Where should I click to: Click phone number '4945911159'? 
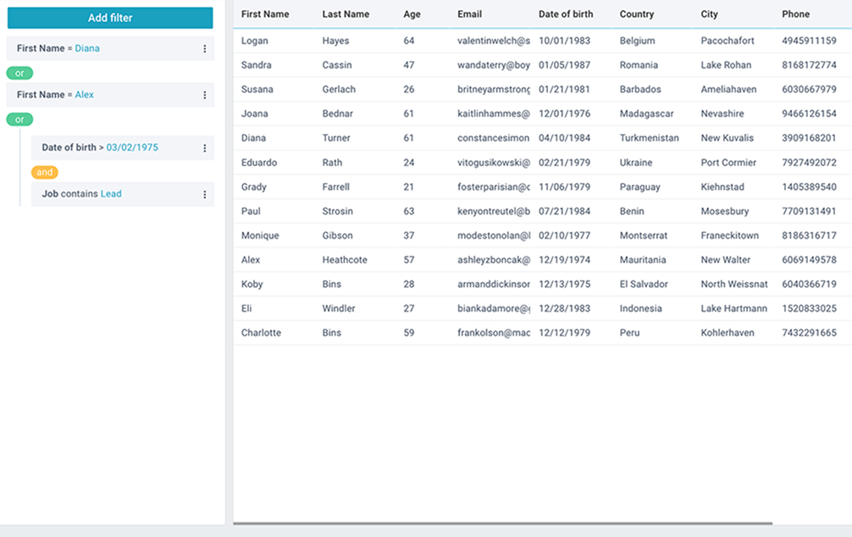pyautogui.click(x=809, y=41)
